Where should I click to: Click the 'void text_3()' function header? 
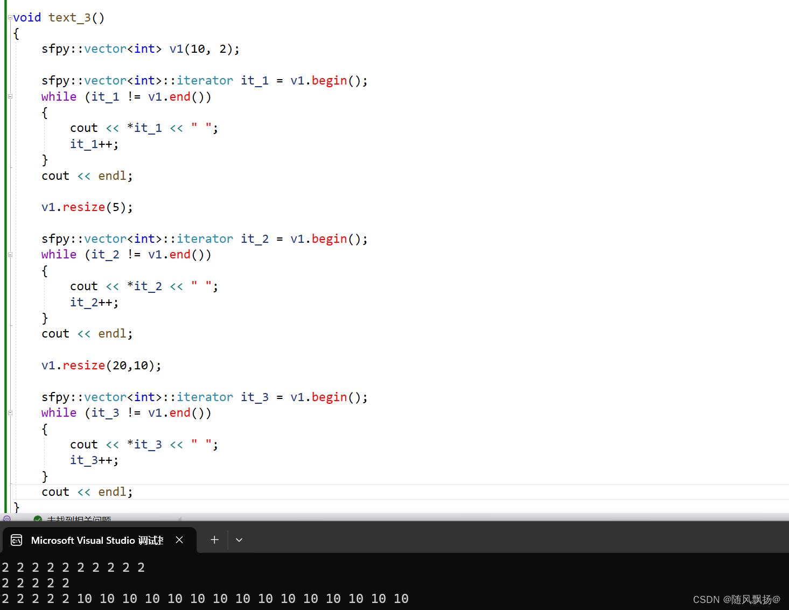(59, 18)
